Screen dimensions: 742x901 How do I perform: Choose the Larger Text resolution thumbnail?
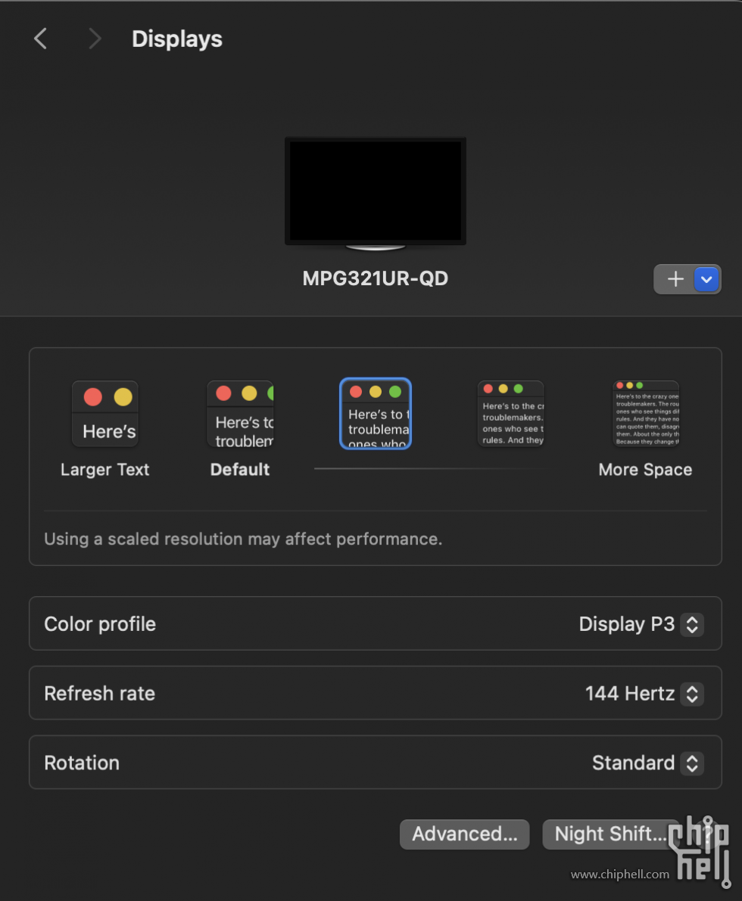pos(105,414)
